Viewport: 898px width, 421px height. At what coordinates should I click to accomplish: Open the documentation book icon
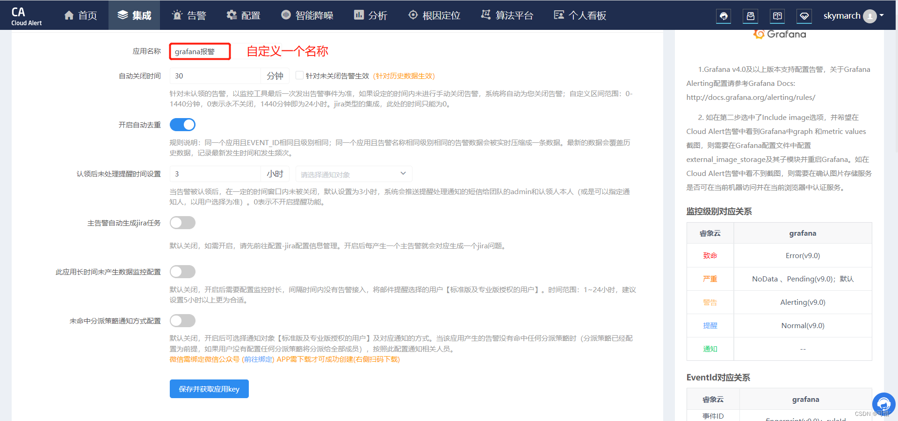777,16
